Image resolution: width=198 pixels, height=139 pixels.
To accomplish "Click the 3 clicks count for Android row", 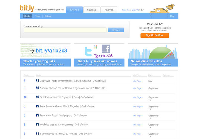I will click(24, 88).
